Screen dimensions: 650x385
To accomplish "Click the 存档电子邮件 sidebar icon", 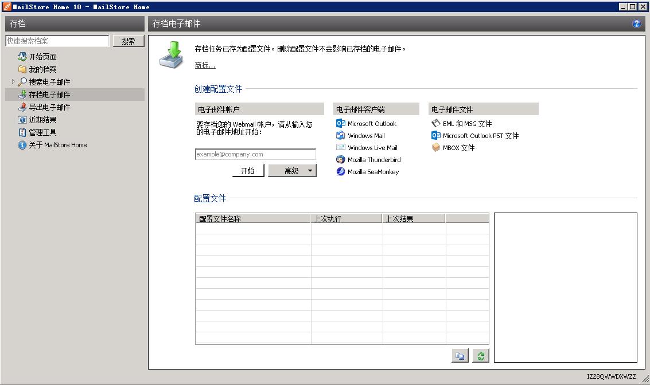I will (x=22, y=95).
